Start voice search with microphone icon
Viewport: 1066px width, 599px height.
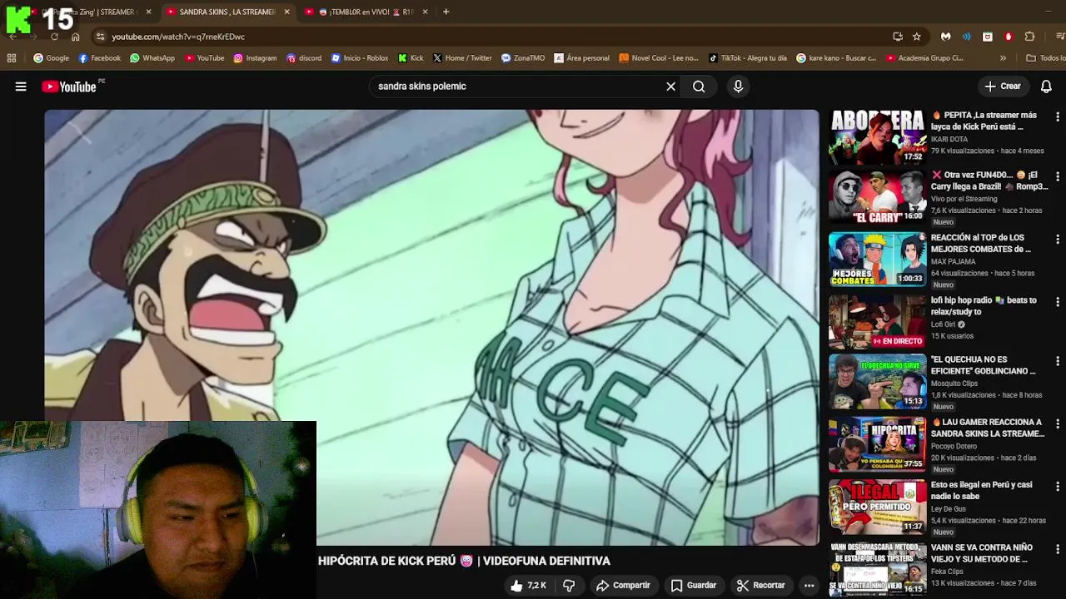738,87
